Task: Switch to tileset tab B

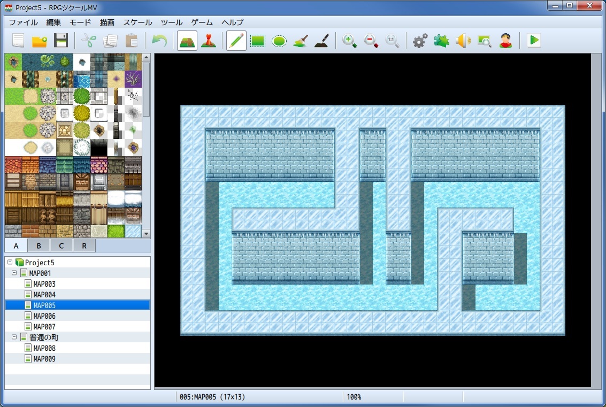Action: tap(39, 246)
